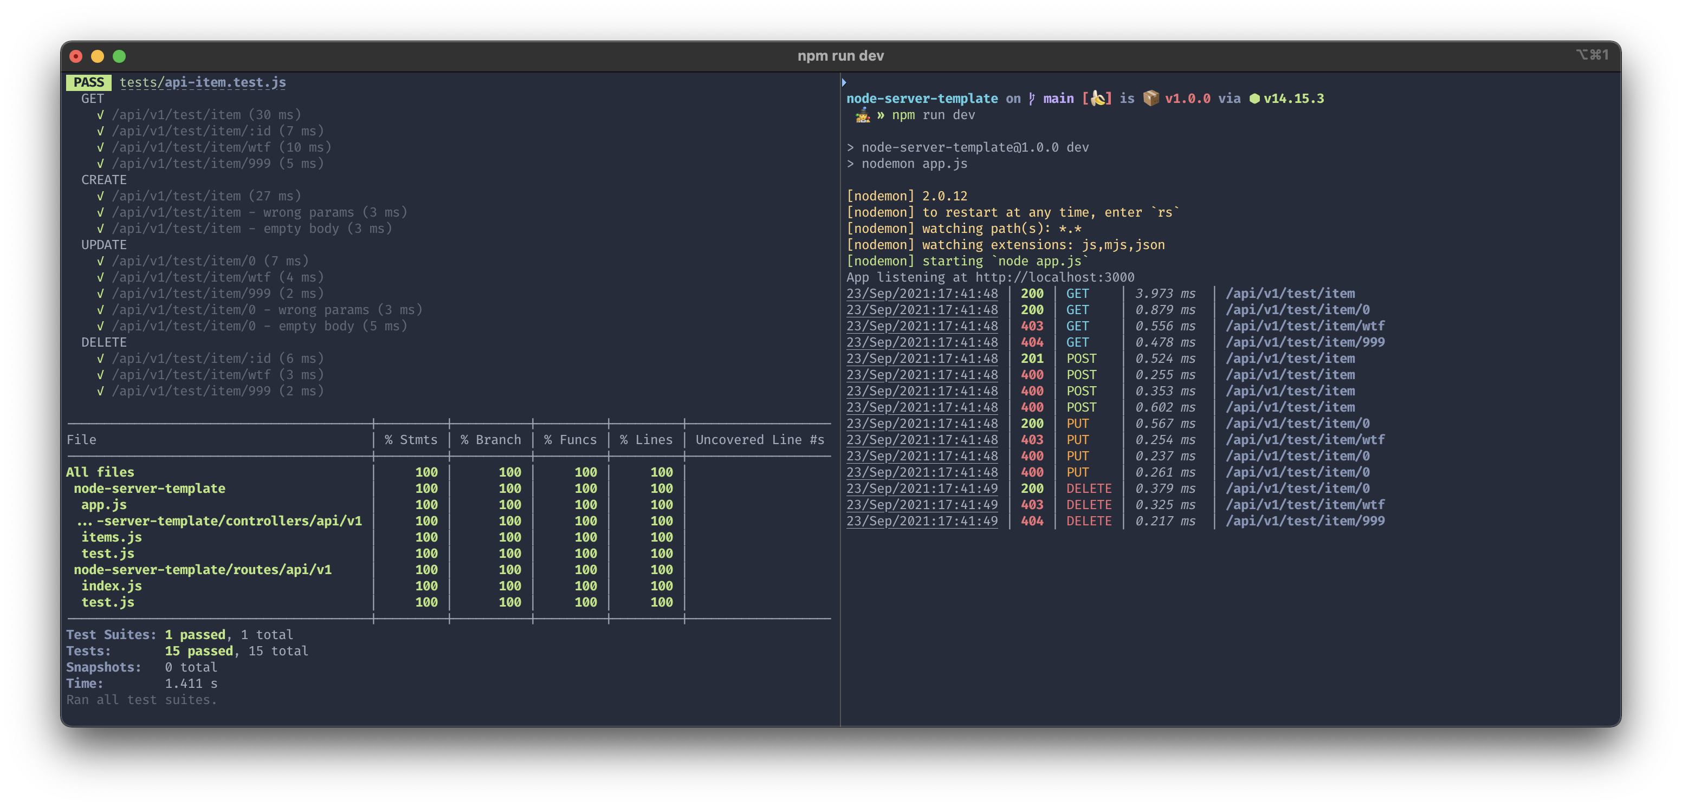Image resolution: width=1682 pixels, height=807 pixels.
Task: Click the 0.602 ms response time
Action: tap(1165, 407)
